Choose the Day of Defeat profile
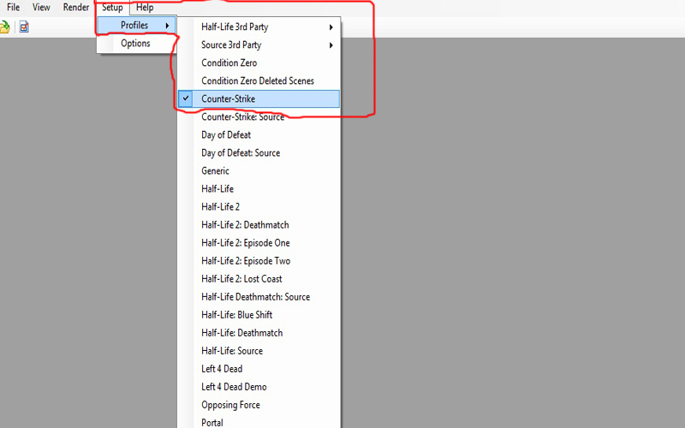Image resolution: width=685 pixels, height=428 pixels. click(259, 134)
